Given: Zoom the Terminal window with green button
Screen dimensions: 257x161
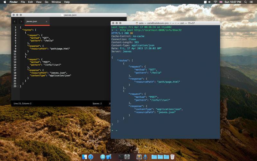Looking at the screenshot, I should (x=120, y=23).
